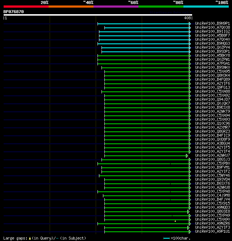Viewport: 232px width, 241px height.
Task: Click the UniRef100_Q8GRZ3 label
Action: tap(212, 131)
